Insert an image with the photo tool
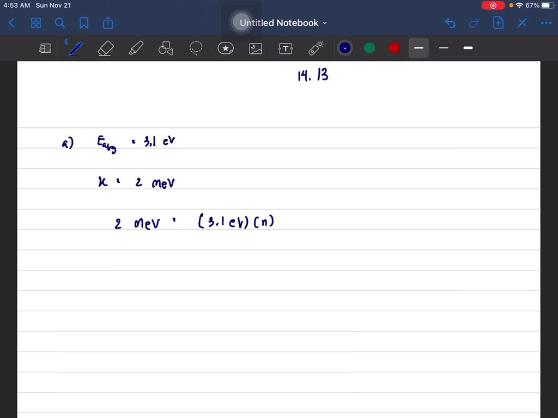 coord(256,48)
